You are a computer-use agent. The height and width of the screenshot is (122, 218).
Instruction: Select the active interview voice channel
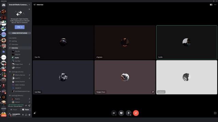point(20,48)
